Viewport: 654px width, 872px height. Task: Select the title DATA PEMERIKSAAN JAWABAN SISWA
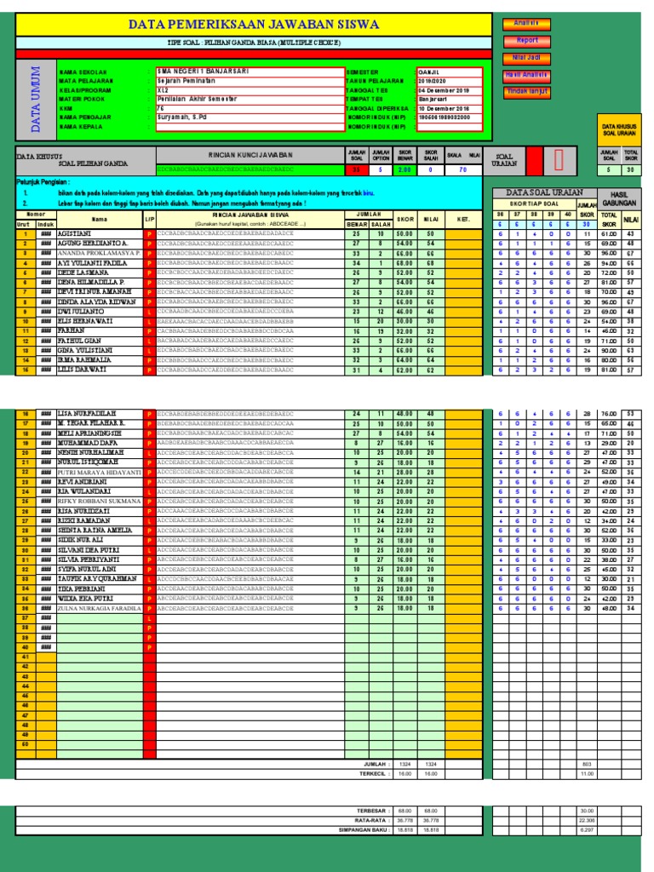pyautogui.click(x=254, y=25)
